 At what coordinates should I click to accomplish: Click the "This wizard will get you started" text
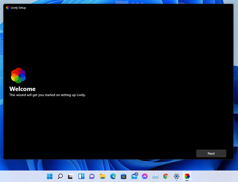click(x=48, y=95)
